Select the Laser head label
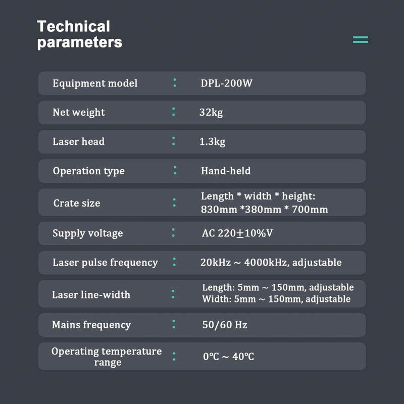The width and height of the screenshot is (404, 404). click(79, 142)
